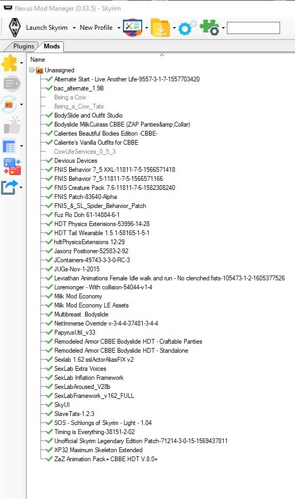Click the blue and red cards swap icon
295x499 pixels.
point(12,167)
